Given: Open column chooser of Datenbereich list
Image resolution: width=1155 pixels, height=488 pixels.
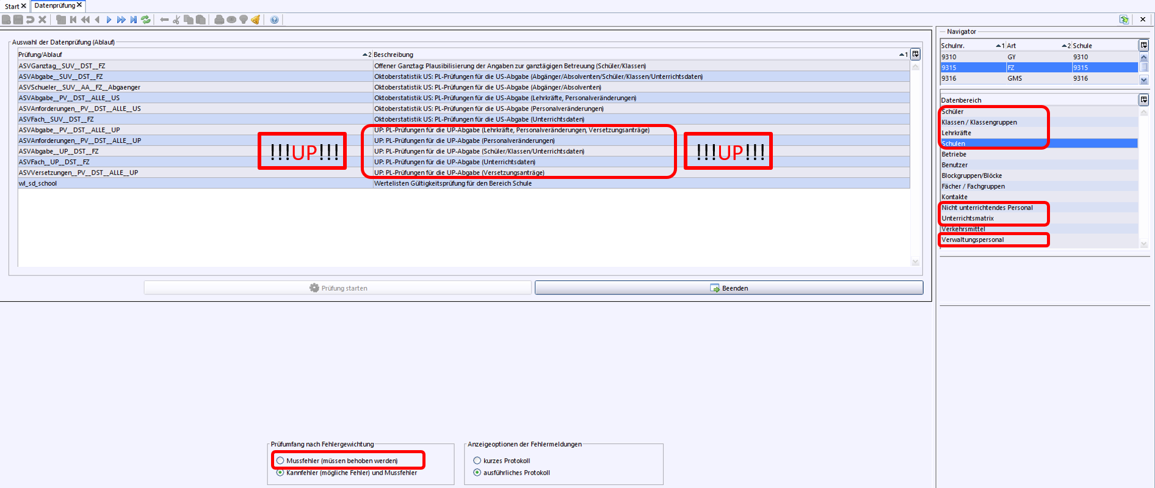Looking at the screenshot, I should pyautogui.click(x=1144, y=100).
